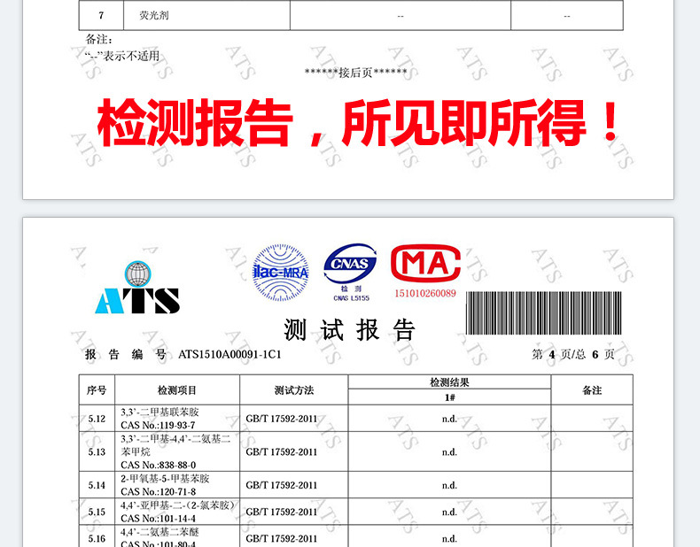Click GB/T 17592-2011 in row 5.14
This screenshot has height=547, width=700.
tap(281, 485)
